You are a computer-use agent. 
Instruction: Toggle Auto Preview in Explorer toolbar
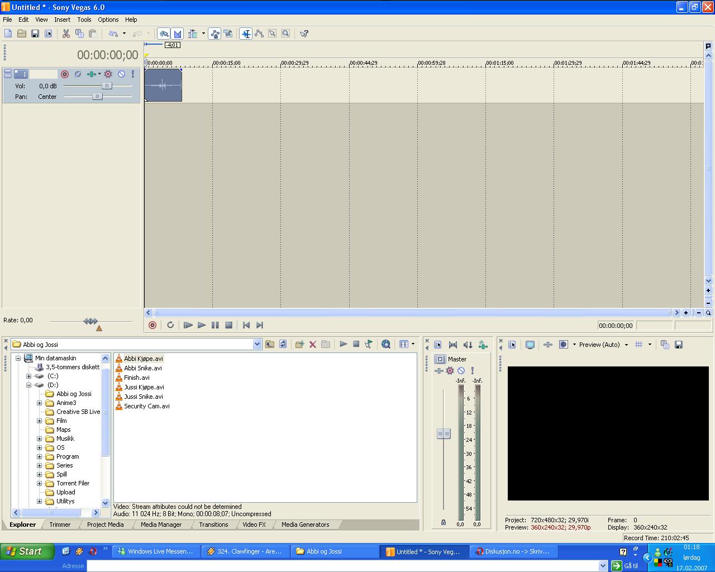click(x=369, y=344)
